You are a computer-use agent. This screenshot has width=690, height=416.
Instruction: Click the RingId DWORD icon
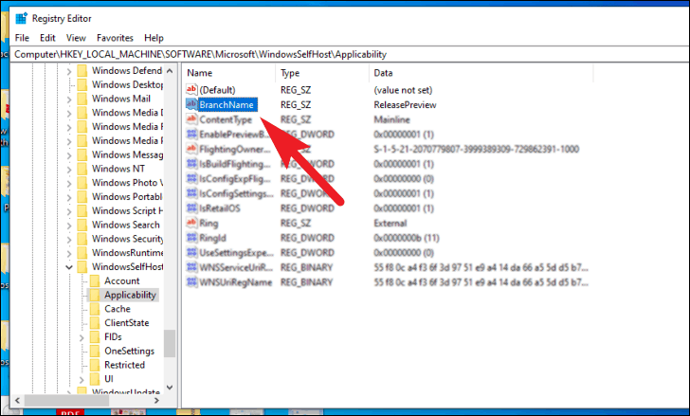coord(191,238)
